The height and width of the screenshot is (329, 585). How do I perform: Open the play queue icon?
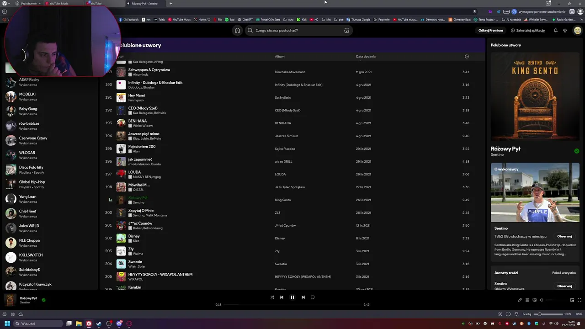[x=527, y=300]
